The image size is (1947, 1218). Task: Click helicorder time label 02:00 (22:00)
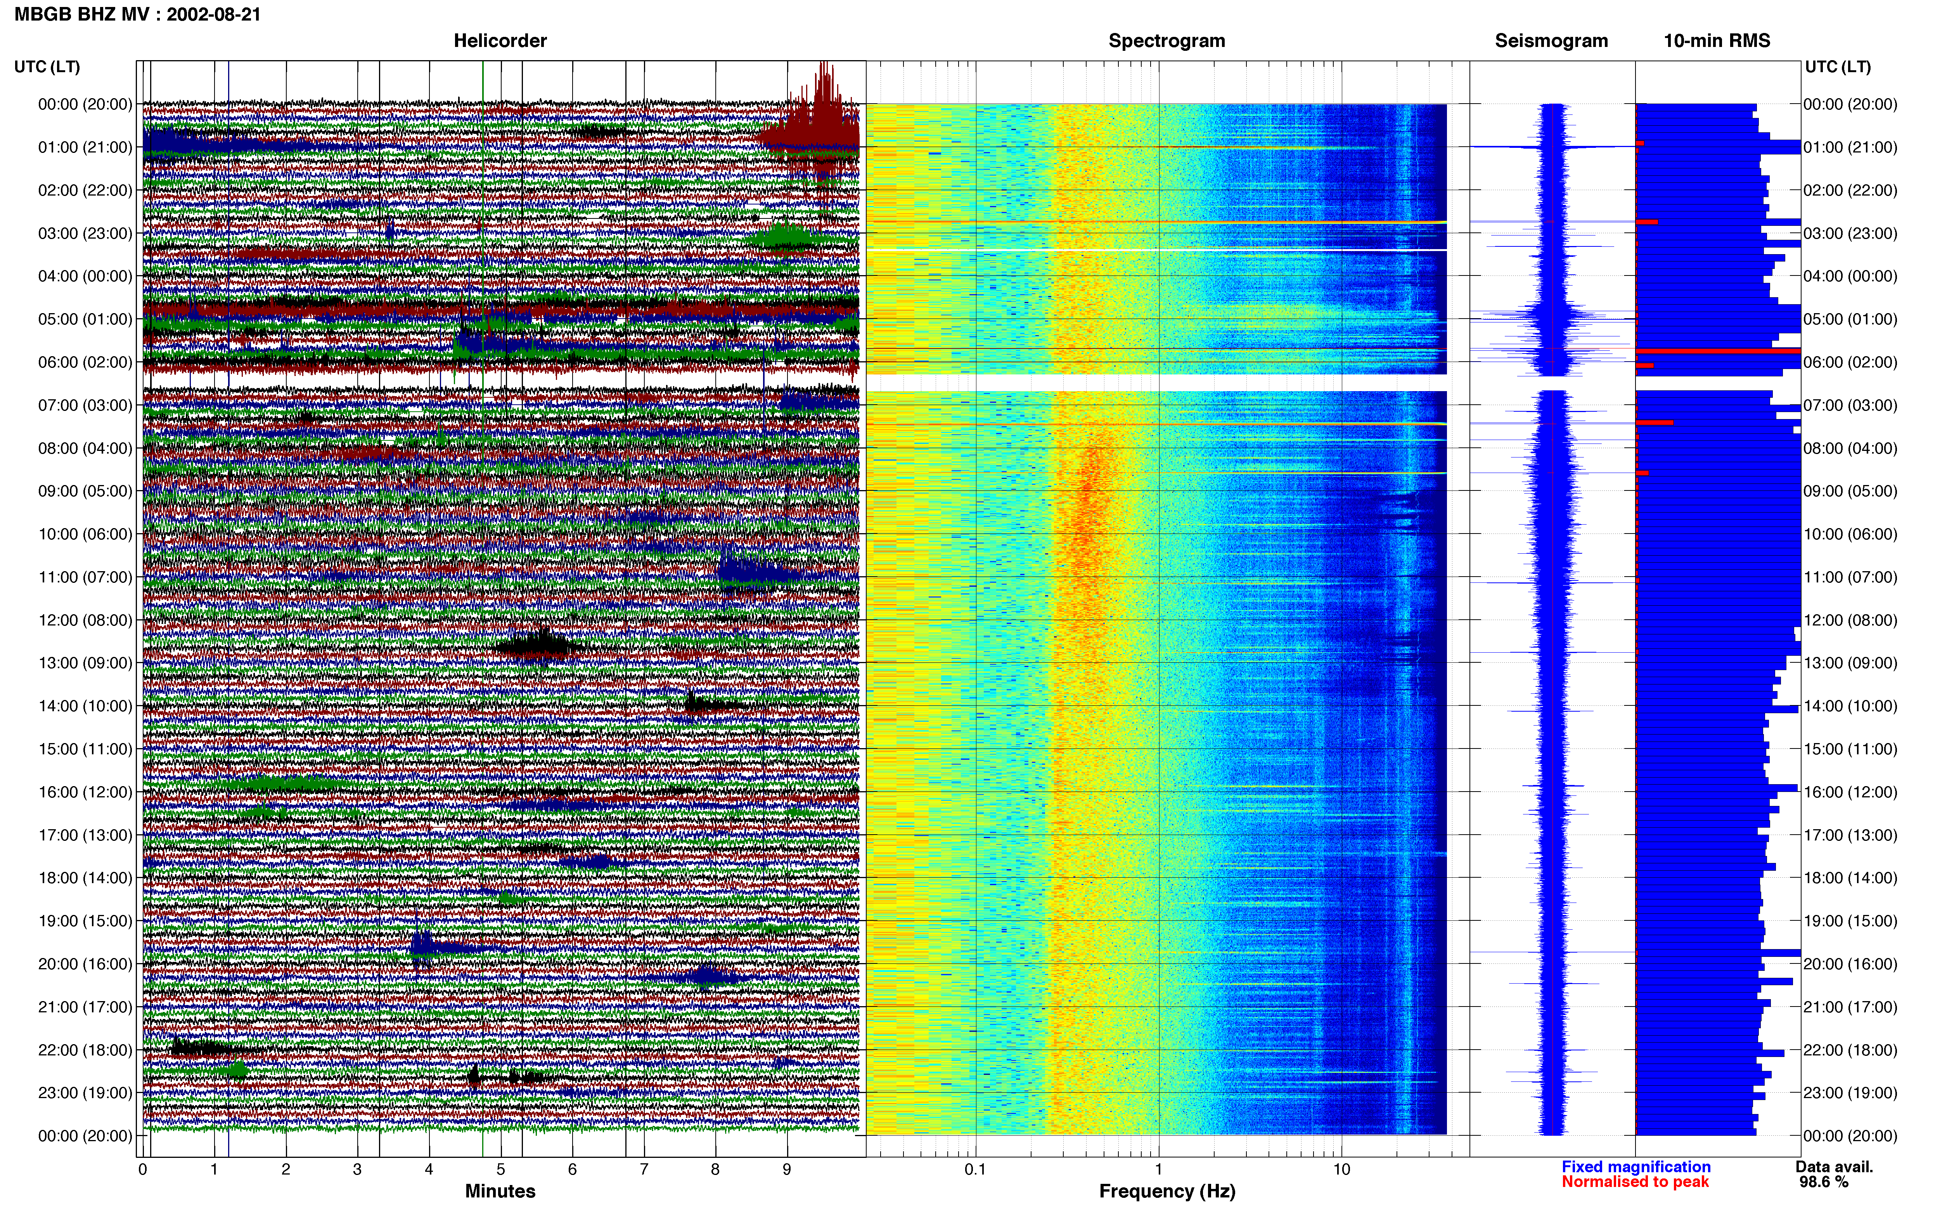85,190
